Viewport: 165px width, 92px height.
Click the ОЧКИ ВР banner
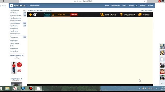tap(61, 15)
